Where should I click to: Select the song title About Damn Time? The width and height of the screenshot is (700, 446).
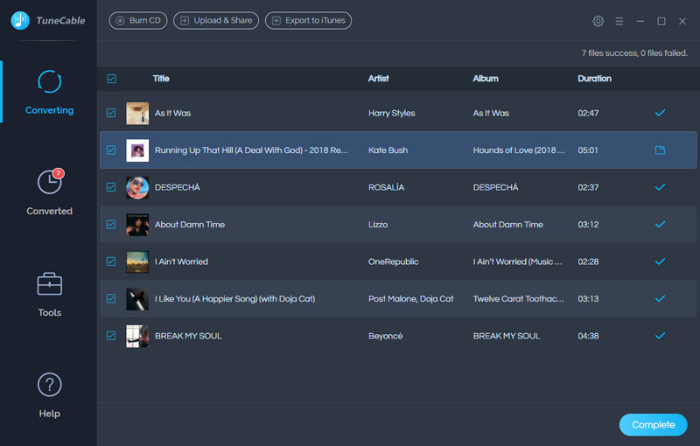click(190, 225)
